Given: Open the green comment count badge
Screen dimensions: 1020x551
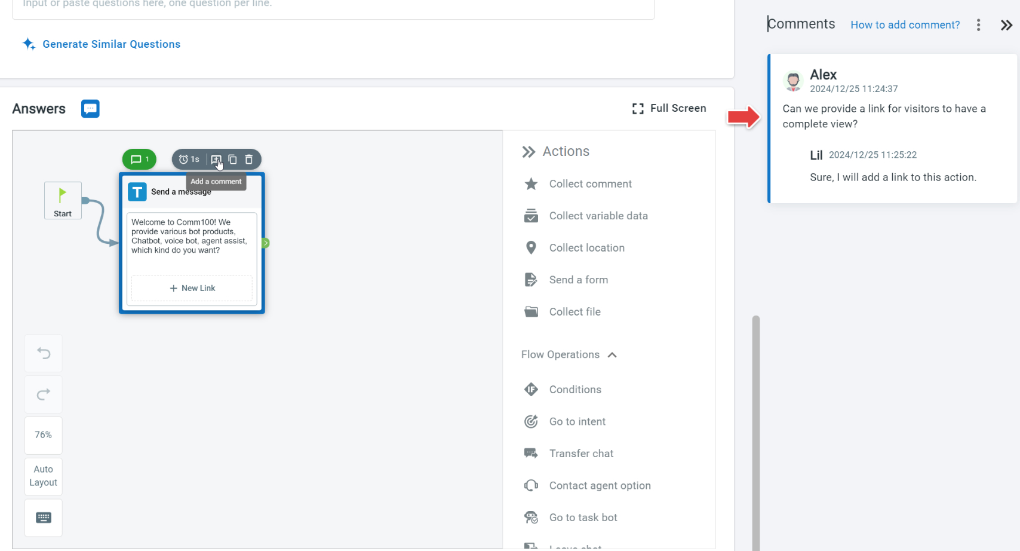Looking at the screenshot, I should pos(139,160).
